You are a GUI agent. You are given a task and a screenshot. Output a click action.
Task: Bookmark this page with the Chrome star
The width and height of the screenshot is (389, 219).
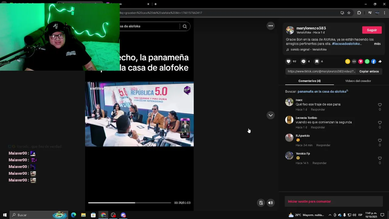click(x=349, y=13)
